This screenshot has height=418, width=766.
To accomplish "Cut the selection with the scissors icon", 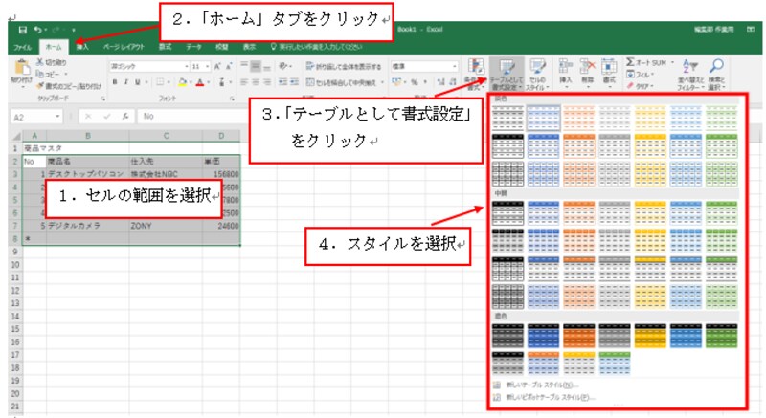I will 40,62.
